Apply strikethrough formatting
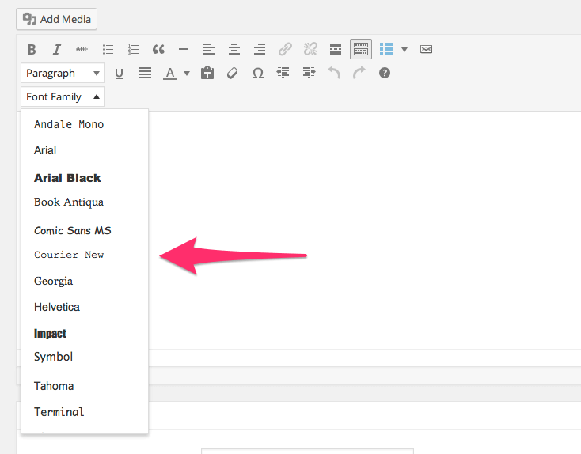This screenshot has width=581, height=454. point(82,49)
